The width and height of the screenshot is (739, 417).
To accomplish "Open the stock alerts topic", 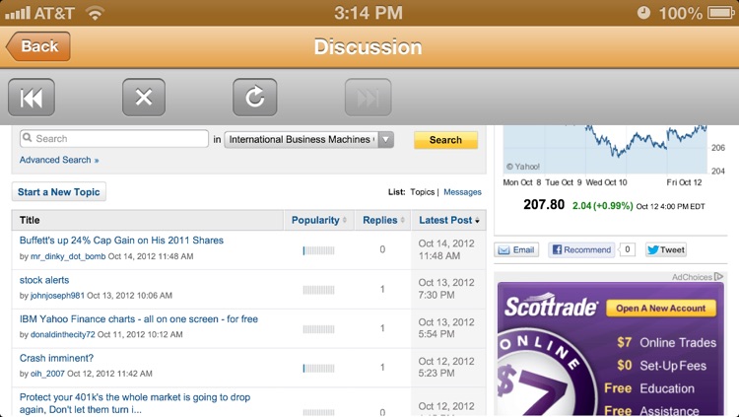I will pos(43,280).
